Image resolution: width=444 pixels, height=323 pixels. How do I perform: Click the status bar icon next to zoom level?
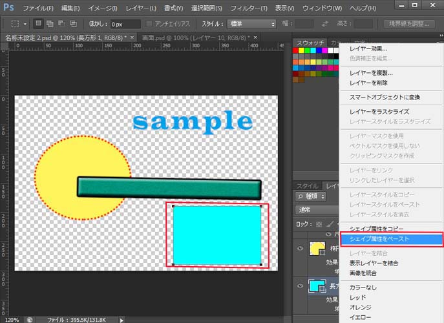coord(30,320)
